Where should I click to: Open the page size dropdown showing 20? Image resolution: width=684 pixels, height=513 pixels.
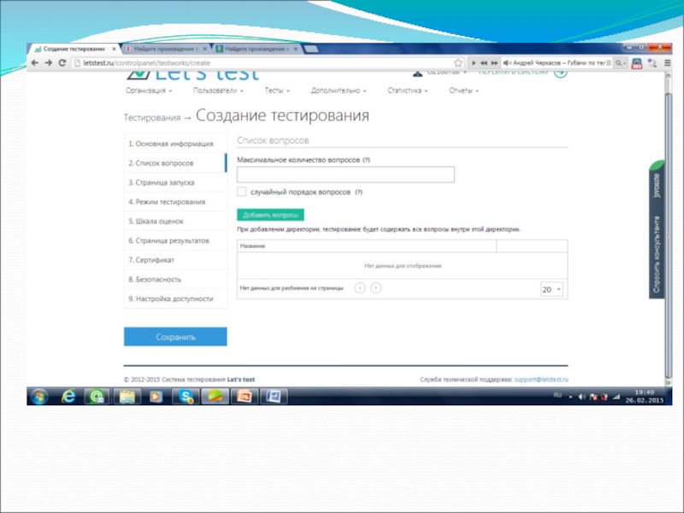551,290
